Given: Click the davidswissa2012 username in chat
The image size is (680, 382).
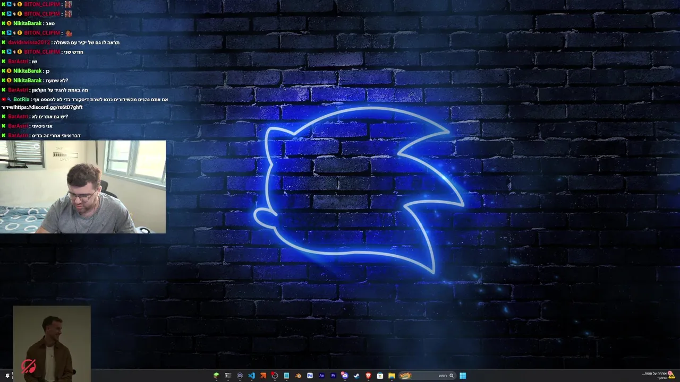Looking at the screenshot, I should click(29, 42).
